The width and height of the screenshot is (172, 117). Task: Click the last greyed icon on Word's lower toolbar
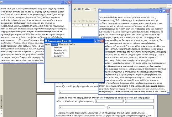[x=94, y=21]
